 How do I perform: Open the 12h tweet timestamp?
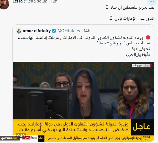point(54,1)
